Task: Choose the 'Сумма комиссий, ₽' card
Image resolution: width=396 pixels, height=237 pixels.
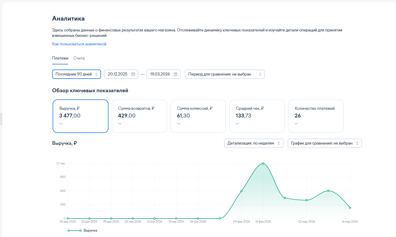Action: (198, 116)
